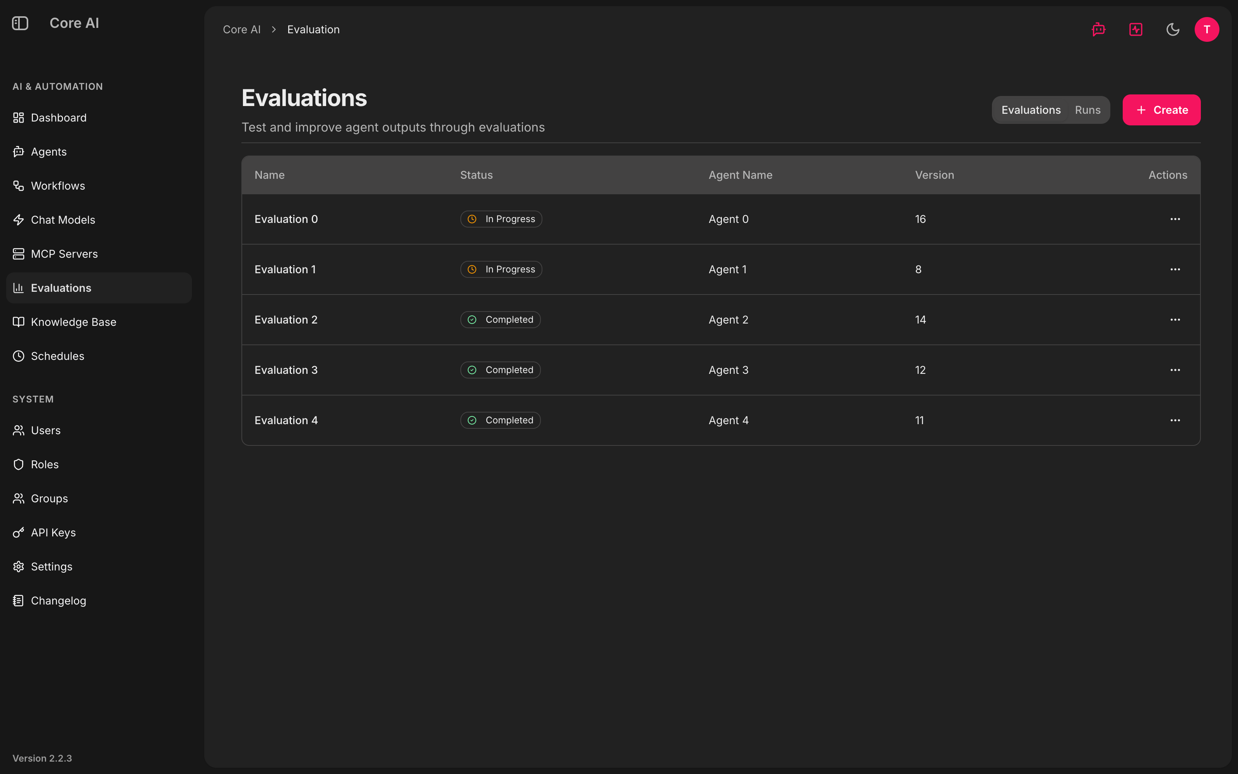Image resolution: width=1238 pixels, height=774 pixels.
Task: Click In Progress badge for Evaluation 1
Action: coord(501,269)
